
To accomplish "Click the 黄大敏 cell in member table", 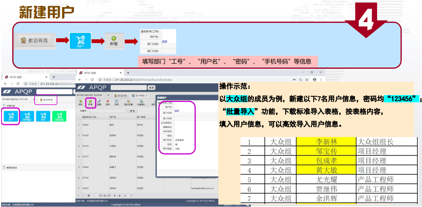I will [326, 170].
